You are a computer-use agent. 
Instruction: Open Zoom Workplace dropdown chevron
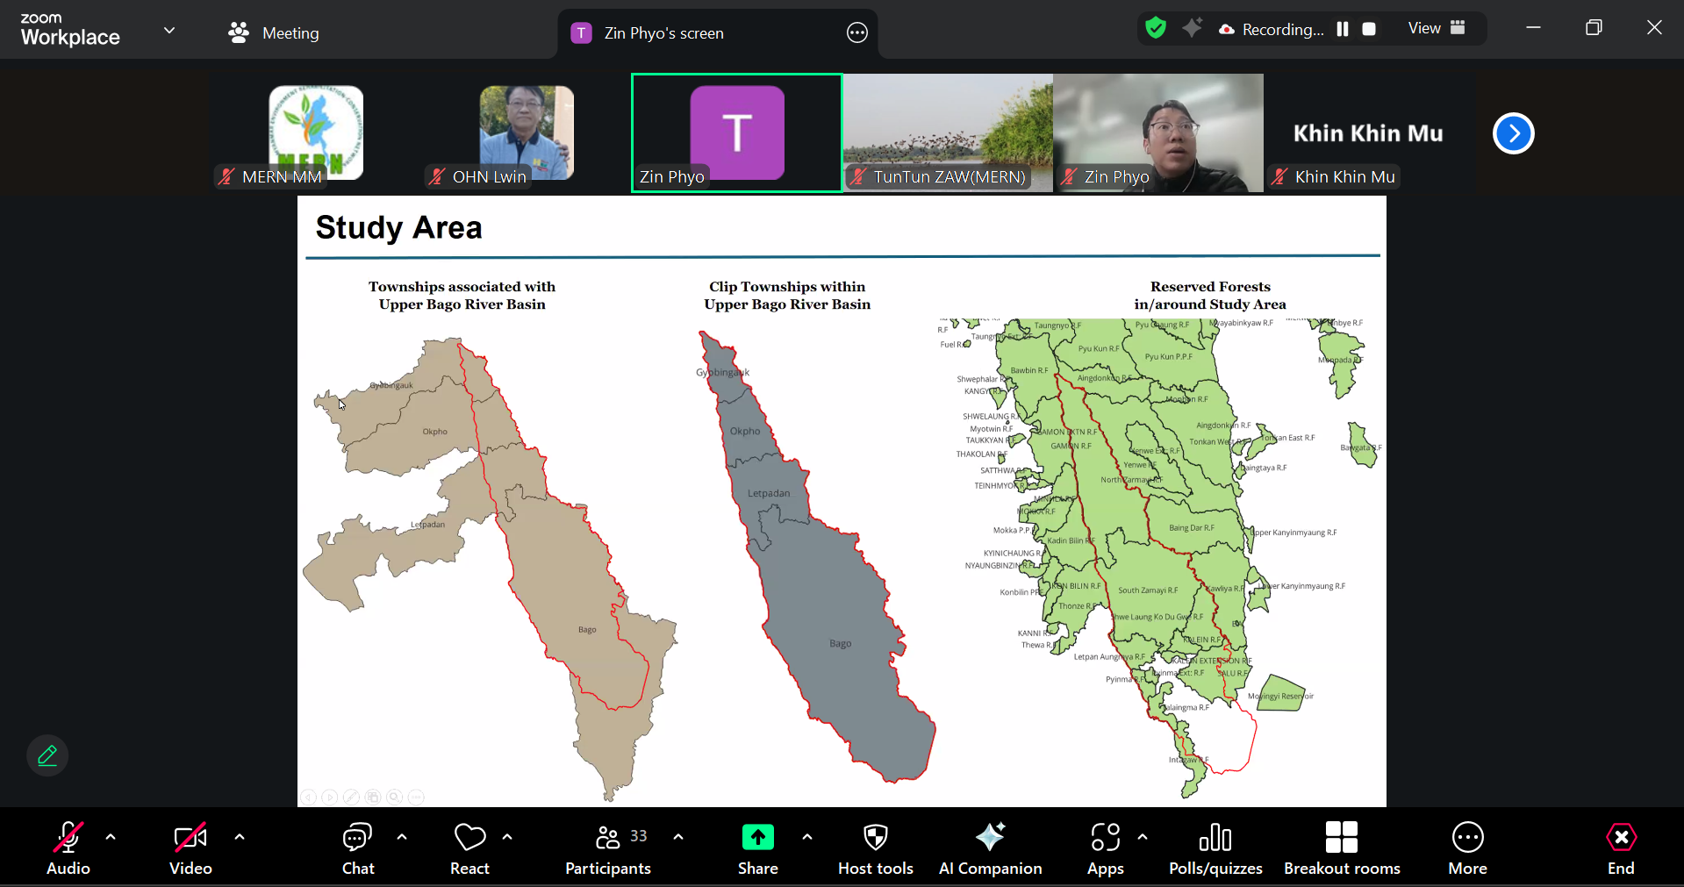pyautogui.click(x=169, y=31)
